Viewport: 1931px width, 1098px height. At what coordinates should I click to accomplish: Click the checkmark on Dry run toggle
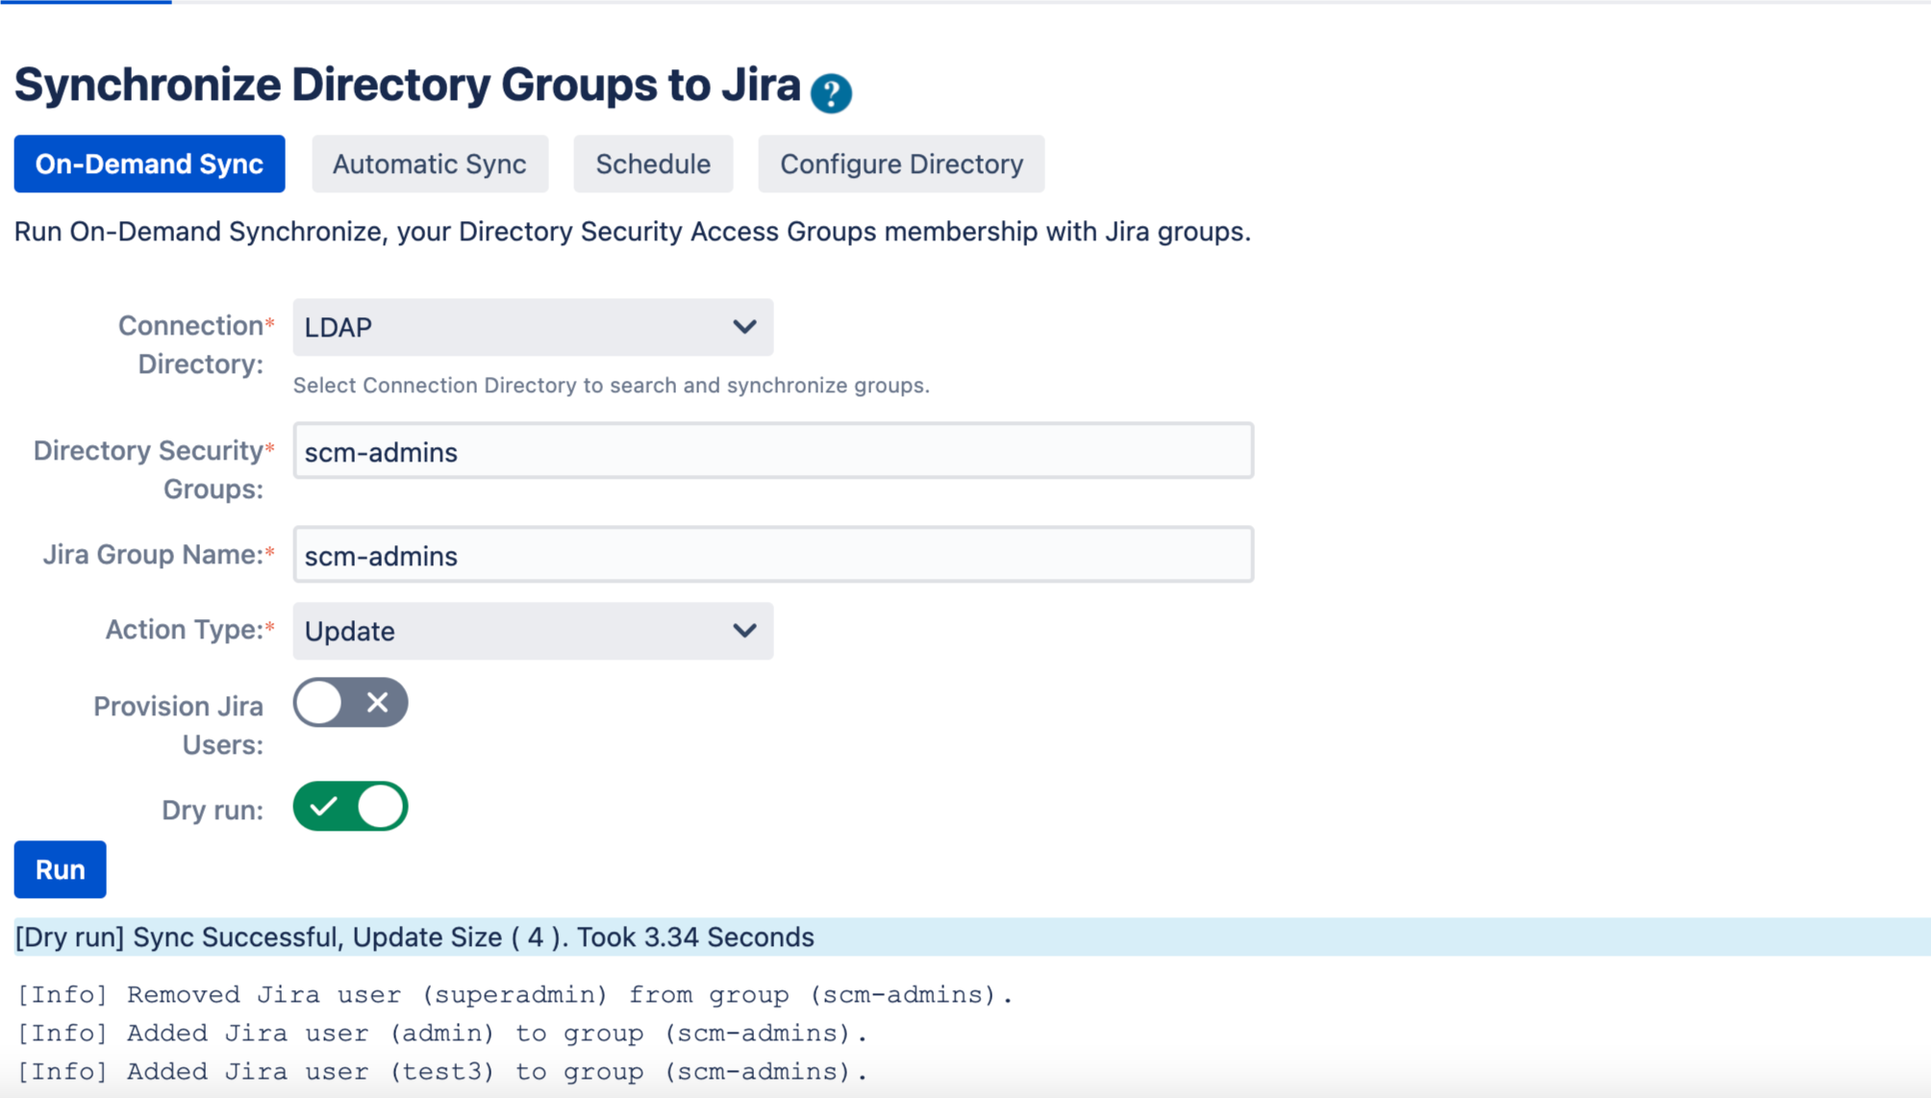click(x=324, y=807)
